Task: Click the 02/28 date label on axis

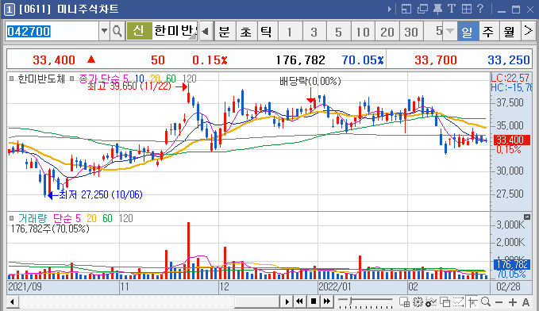Action: pos(508,286)
